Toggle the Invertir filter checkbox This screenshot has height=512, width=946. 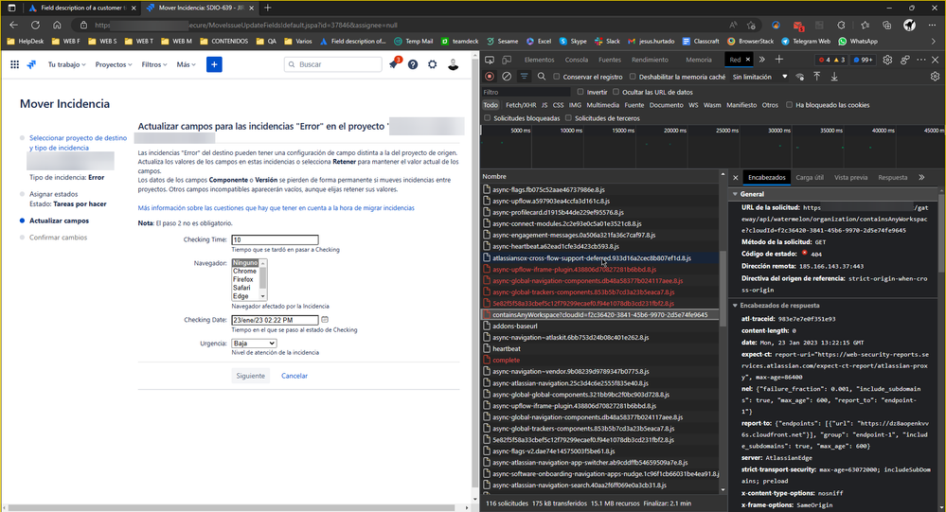579,92
